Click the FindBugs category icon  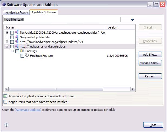coord(22,51)
